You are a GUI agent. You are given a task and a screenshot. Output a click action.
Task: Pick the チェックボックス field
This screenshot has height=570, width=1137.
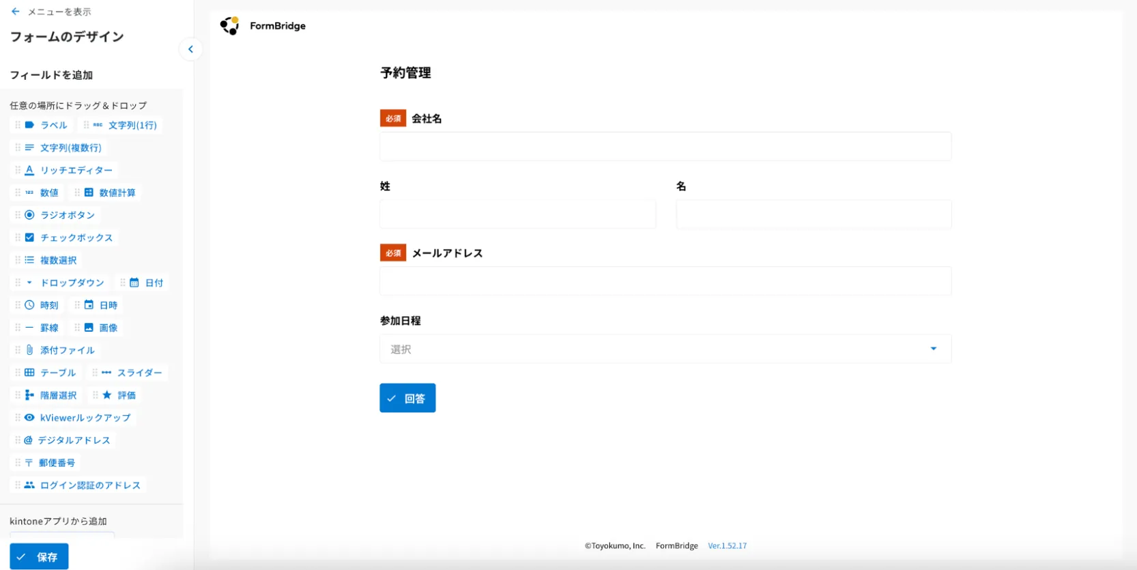pos(63,238)
